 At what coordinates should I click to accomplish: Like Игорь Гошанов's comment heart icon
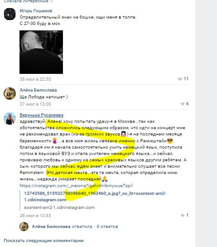point(180,79)
